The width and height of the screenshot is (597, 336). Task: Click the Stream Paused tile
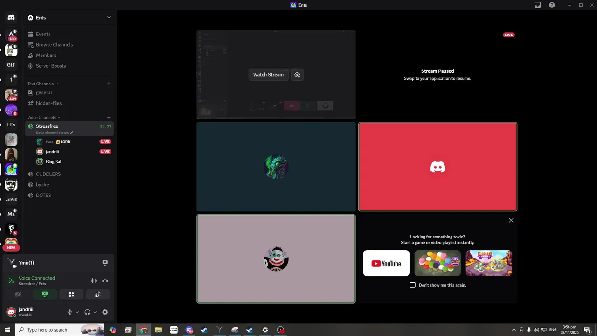(x=437, y=75)
